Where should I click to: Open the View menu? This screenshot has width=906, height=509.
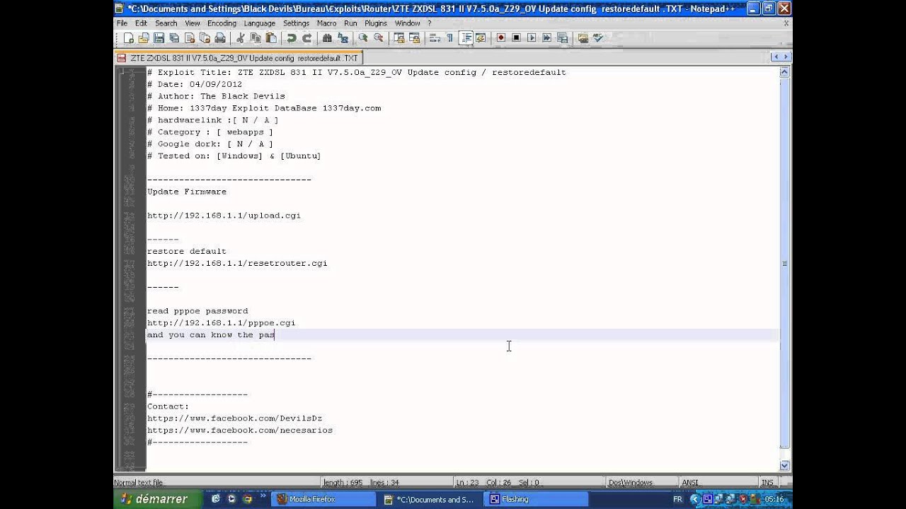click(x=193, y=23)
